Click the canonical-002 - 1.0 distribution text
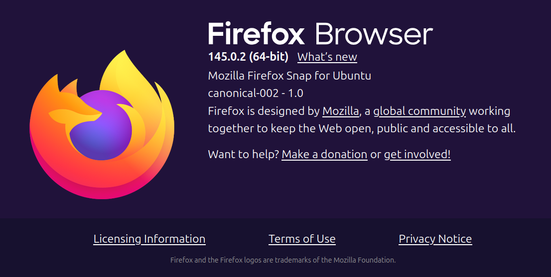This screenshot has width=551, height=277. coord(256,93)
